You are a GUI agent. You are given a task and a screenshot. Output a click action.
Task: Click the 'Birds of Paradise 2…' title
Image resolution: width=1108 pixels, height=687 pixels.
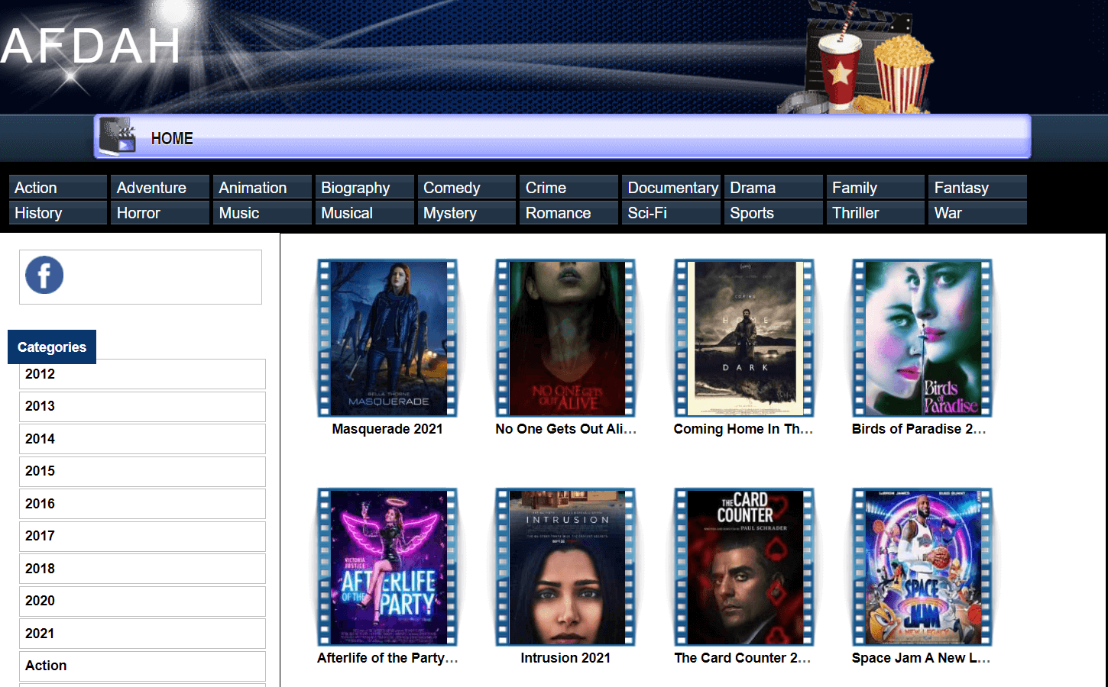click(x=919, y=429)
